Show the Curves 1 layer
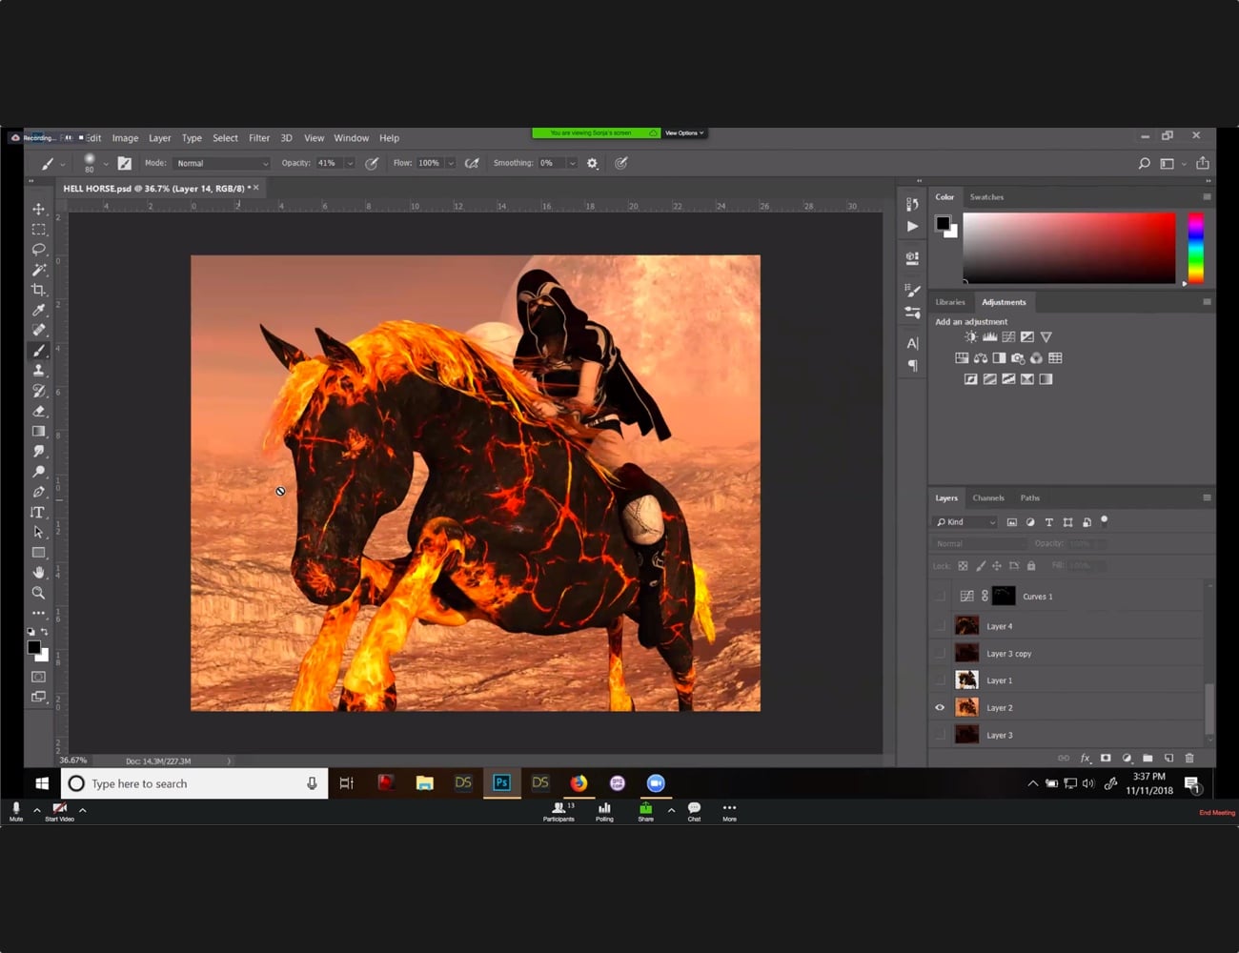The image size is (1239, 953). coord(940,596)
